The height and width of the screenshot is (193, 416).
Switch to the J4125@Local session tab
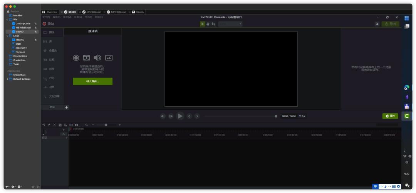point(92,12)
